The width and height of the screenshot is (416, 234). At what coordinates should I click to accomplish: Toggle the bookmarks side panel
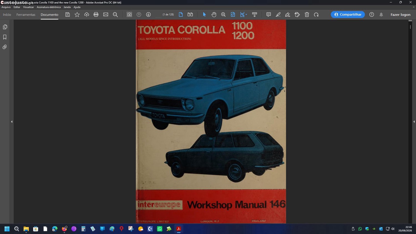(5, 37)
